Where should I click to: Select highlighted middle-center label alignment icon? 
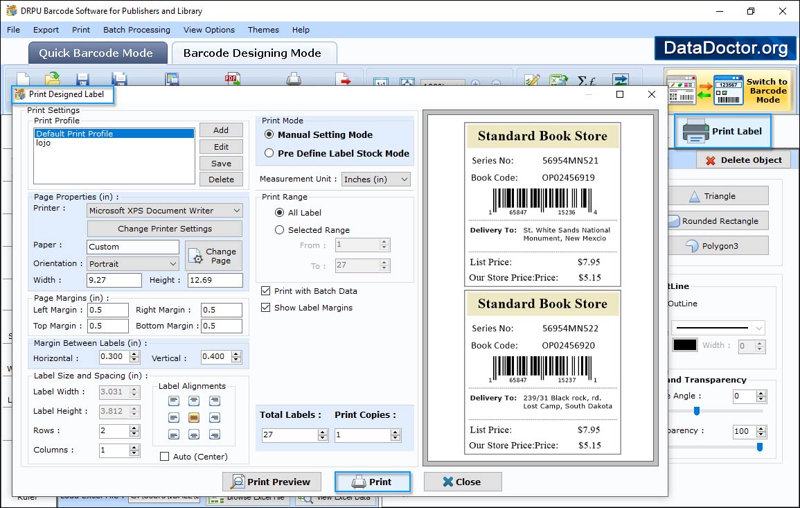194,418
